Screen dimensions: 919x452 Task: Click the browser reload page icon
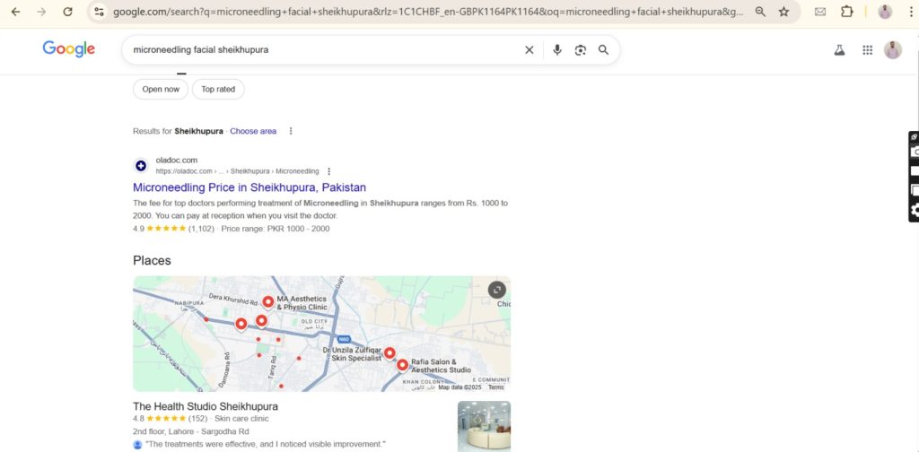coord(67,12)
